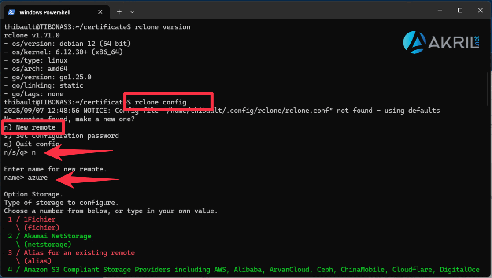The width and height of the screenshot is (492, 278).
Task: Maximize the terminal window
Action: [460, 11]
